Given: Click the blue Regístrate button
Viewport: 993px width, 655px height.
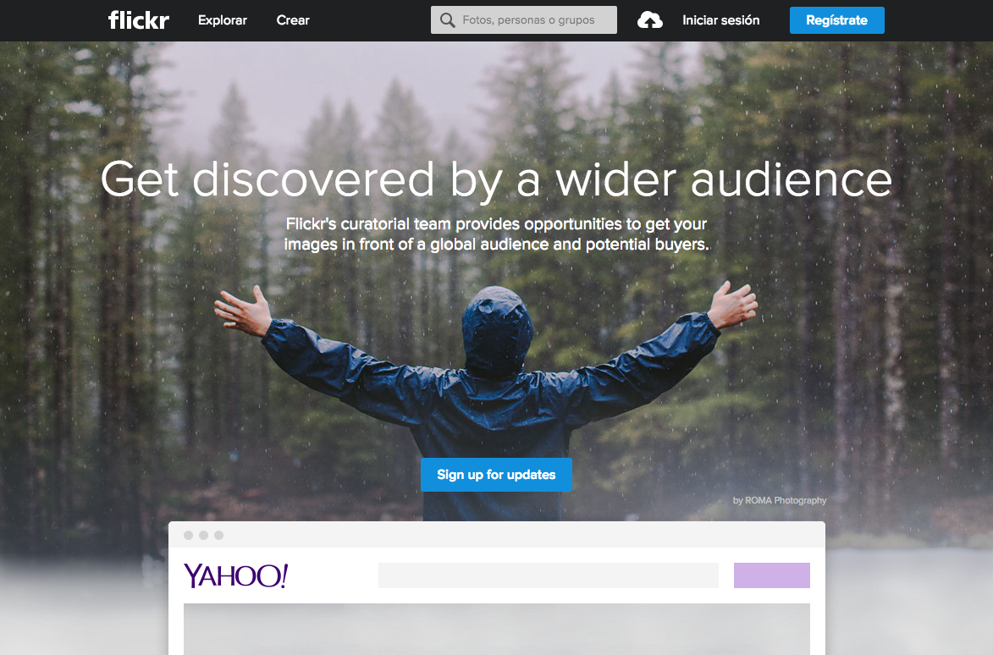Looking at the screenshot, I should (x=836, y=20).
